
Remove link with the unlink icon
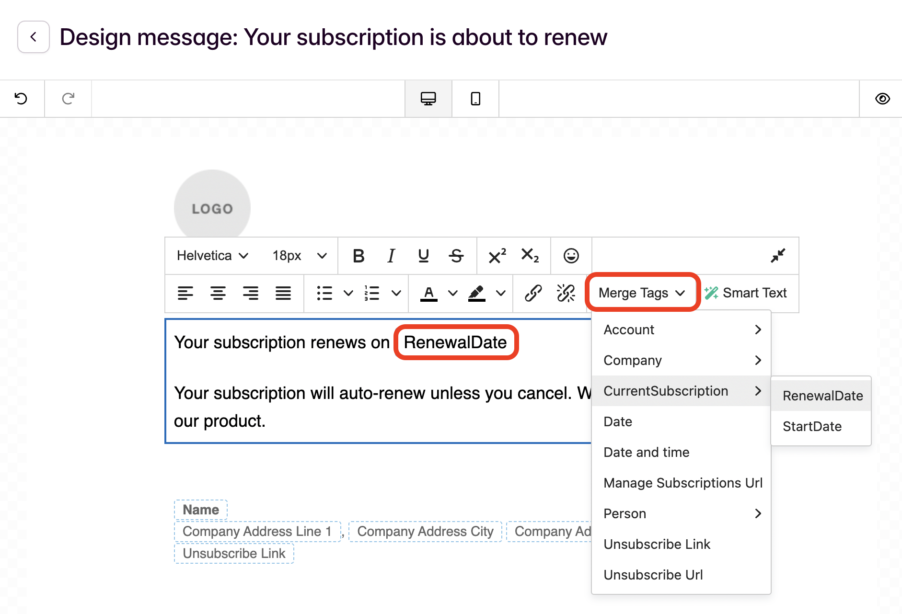click(566, 293)
